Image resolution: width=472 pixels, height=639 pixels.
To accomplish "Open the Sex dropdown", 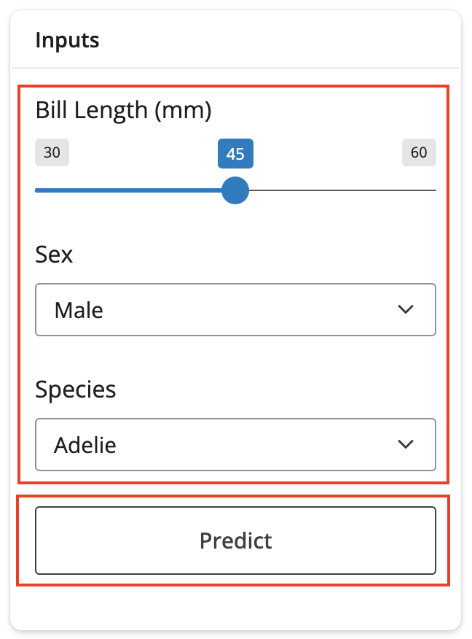I will coord(235,310).
